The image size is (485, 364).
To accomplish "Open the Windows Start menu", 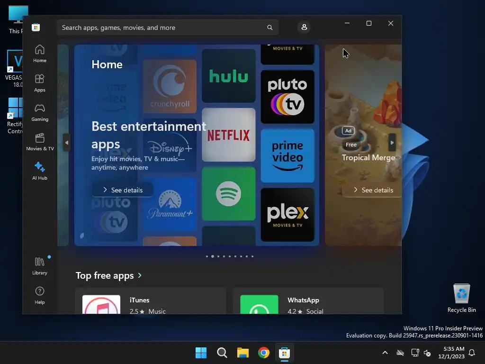I will point(201,353).
